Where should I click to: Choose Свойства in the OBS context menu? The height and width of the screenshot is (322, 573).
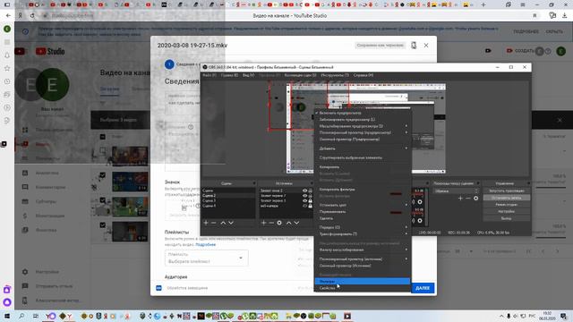(x=363, y=288)
